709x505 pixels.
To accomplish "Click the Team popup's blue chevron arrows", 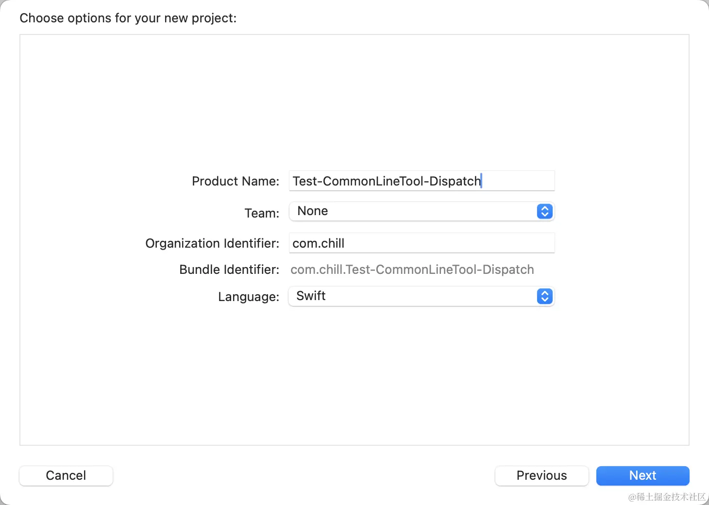I will coord(544,211).
